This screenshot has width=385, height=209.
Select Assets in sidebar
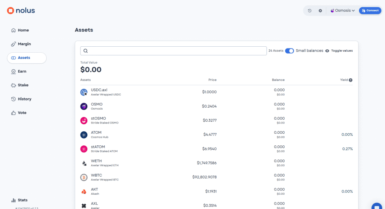tap(27, 58)
